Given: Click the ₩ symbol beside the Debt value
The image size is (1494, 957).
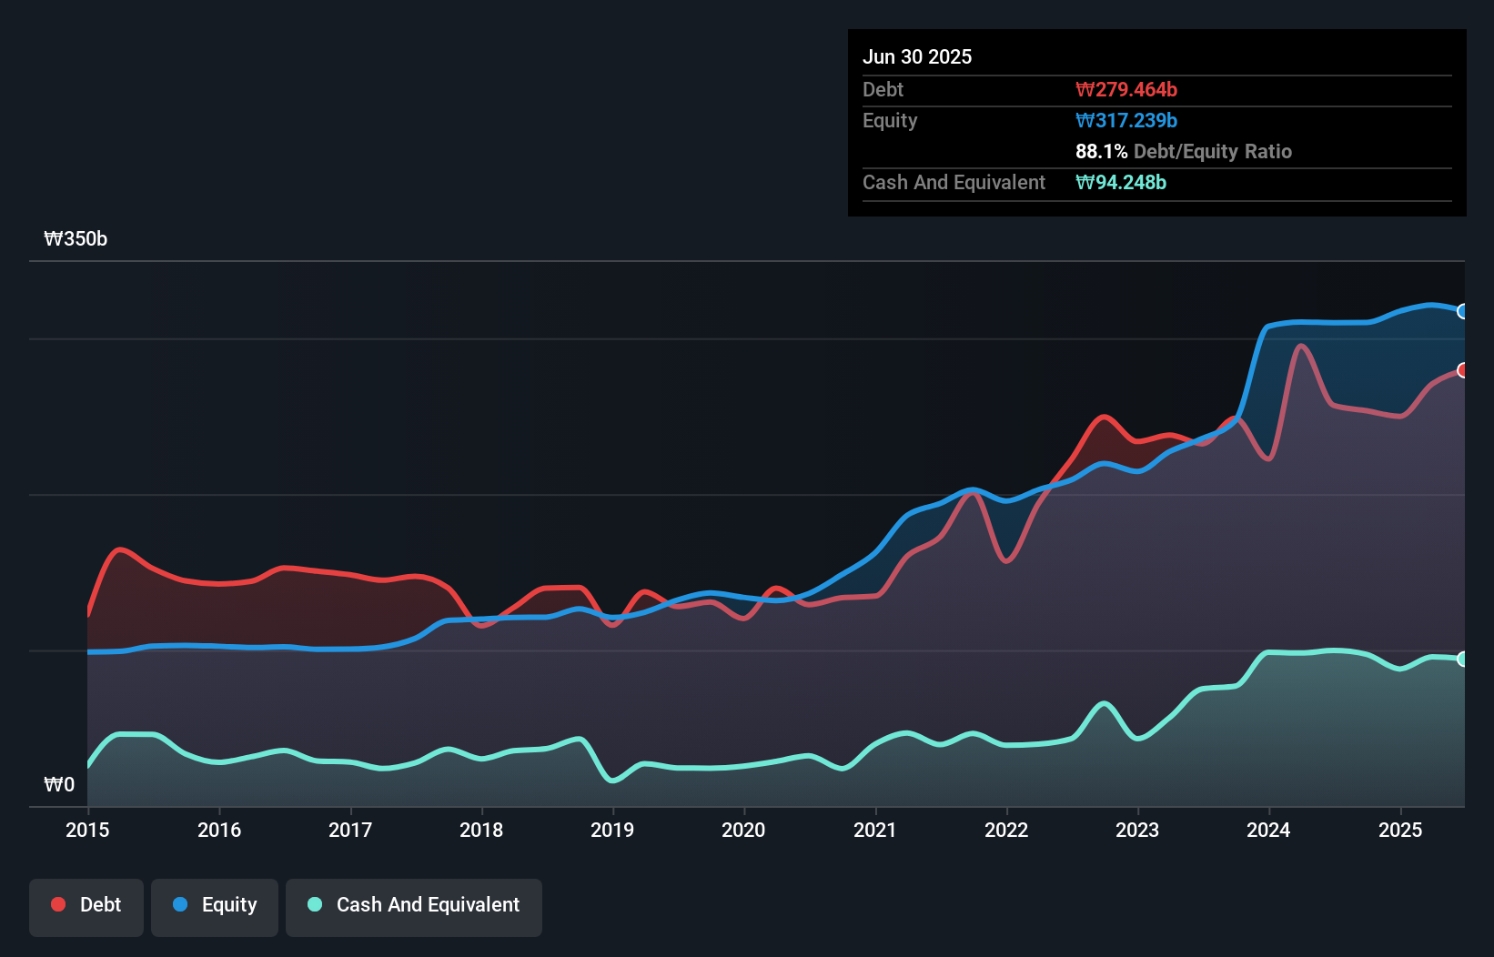Looking at the screenshot, I should 1084,89.
